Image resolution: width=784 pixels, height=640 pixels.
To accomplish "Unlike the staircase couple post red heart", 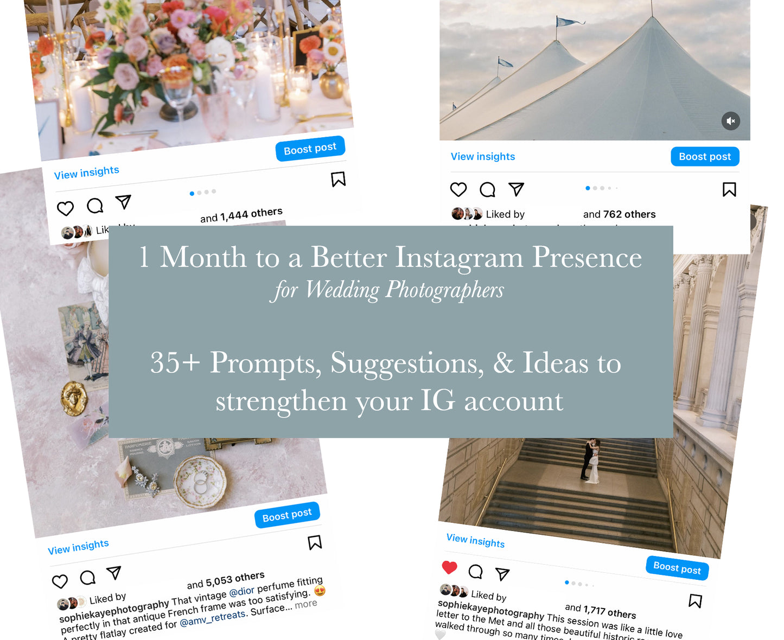I will click(449, 567).
